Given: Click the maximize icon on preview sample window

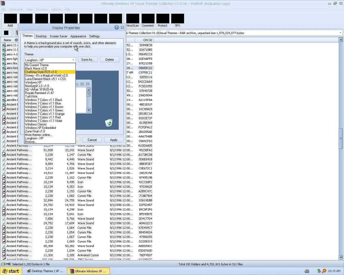Looking at the screenshot, I should tap(82, 84).
